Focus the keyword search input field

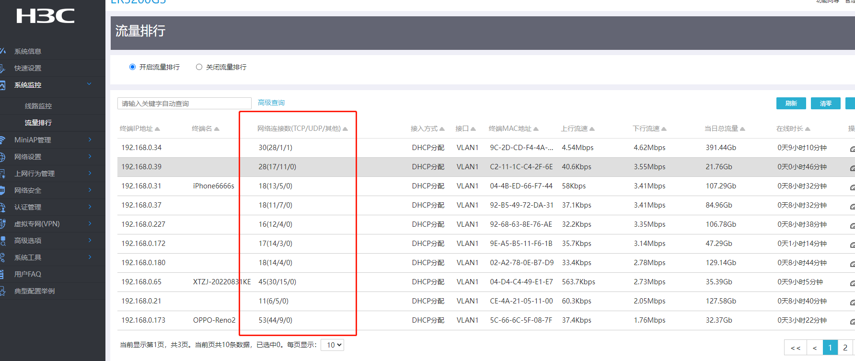pos(185,104)
